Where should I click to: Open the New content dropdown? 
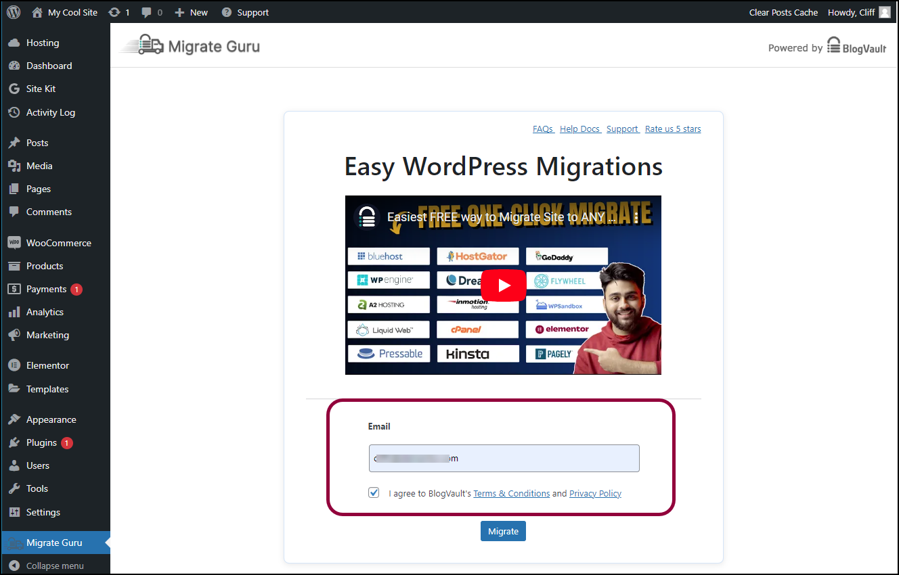click(x=192, y=12)
